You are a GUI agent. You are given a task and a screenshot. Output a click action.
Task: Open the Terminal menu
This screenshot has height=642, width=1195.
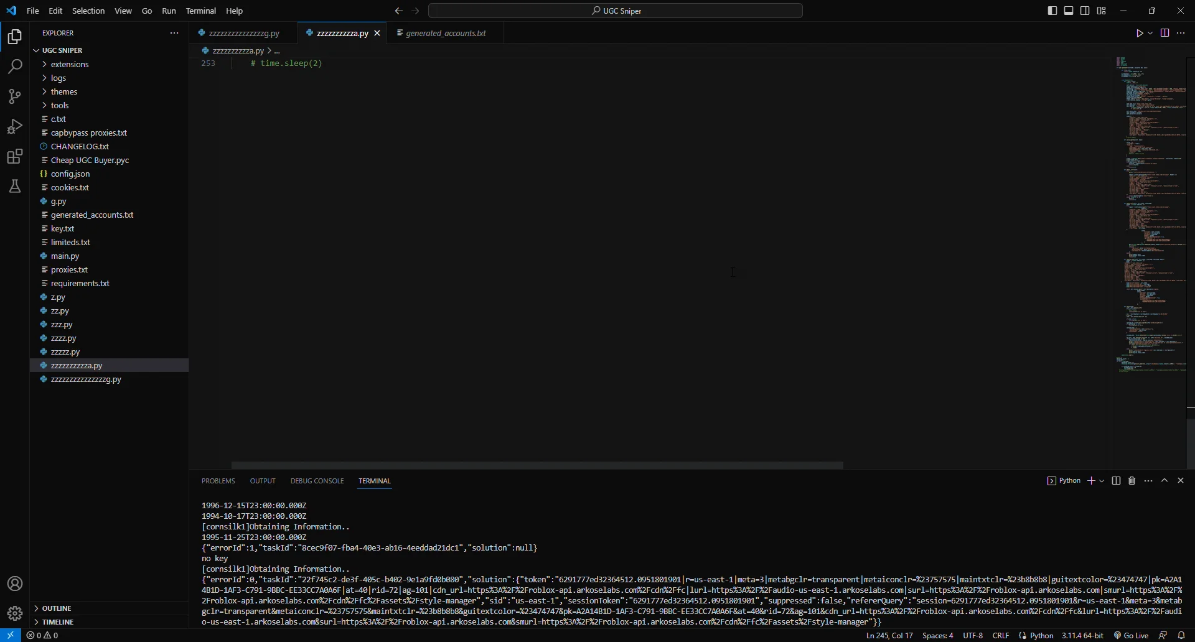(202, 11)
